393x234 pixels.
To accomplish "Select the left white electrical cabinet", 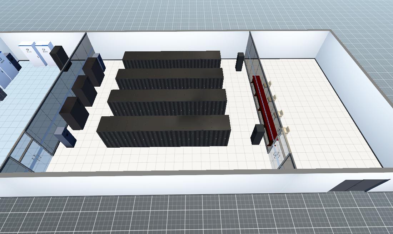I will [x=28, y=53].
